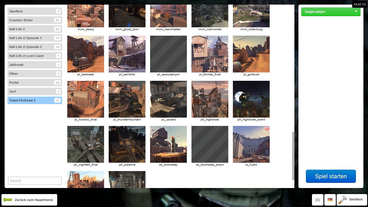Click the Portal count badge 24
Screen dimensions: 368x207
click(57, 83)
